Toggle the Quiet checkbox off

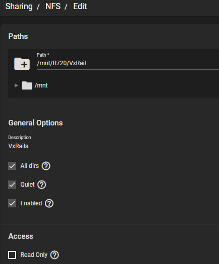click(x=12, y=185)
